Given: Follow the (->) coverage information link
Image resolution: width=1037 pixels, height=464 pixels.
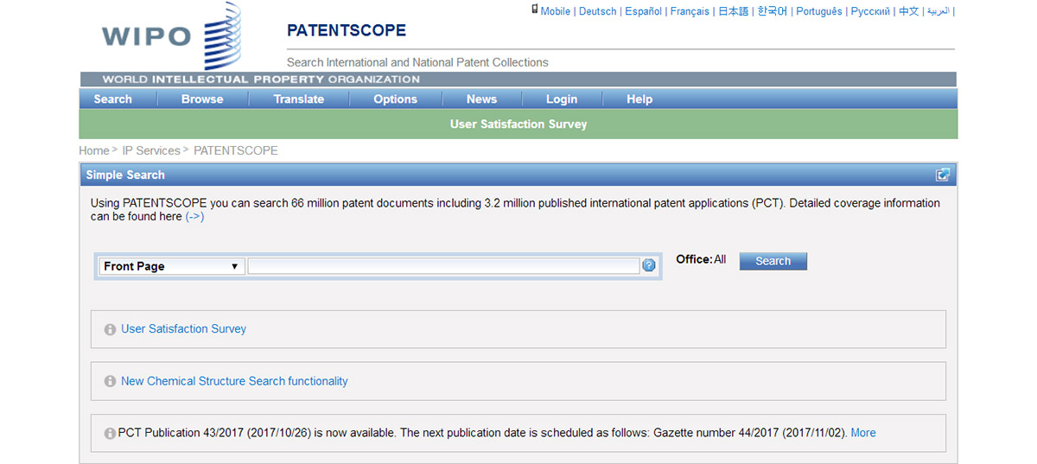Looking at the screenshot, I should pos(194,217).
